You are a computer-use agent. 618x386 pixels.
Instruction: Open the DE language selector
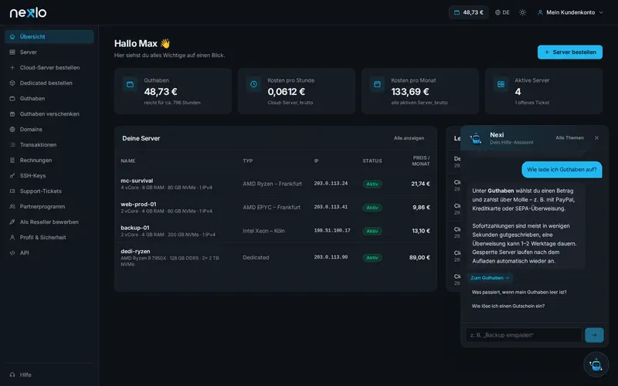coord(503,12)
